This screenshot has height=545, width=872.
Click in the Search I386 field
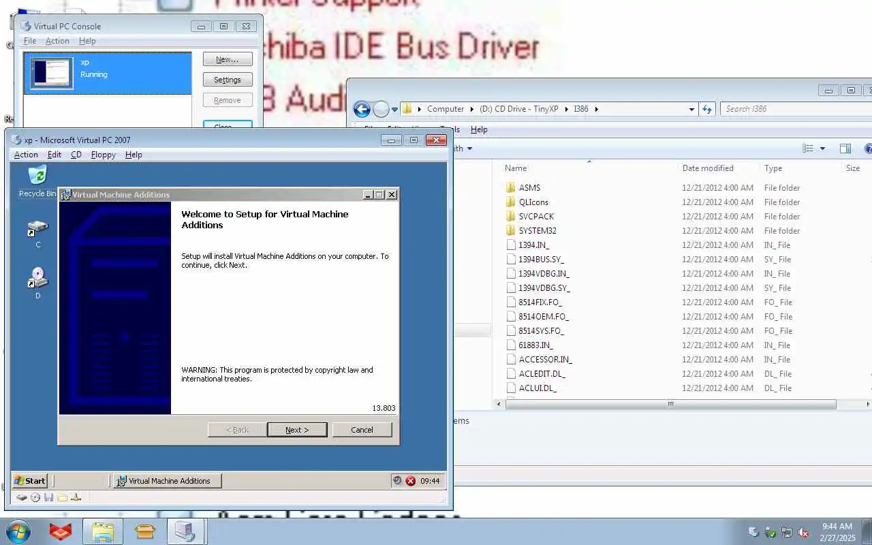[x=796, y=109]
